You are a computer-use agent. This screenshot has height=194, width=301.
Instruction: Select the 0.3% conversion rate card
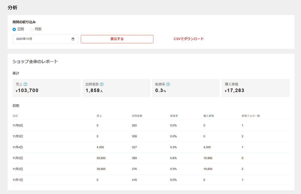tap(186, 88)
